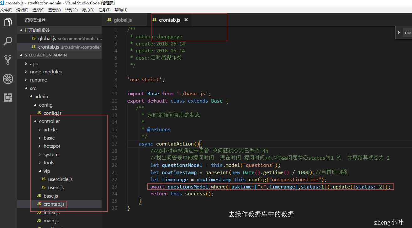Click "outquestionstime" config string on line 22
The image size is (412, 228).
click(x=296, y=180)
